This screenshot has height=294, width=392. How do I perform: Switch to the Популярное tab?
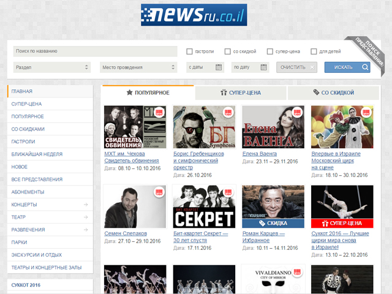click(x=148, y=92)
